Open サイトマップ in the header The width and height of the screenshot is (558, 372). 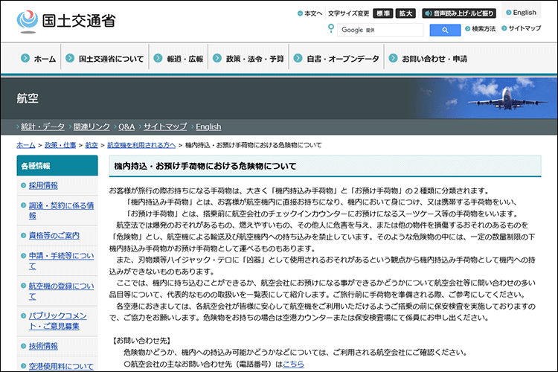(x=522, y=28)
